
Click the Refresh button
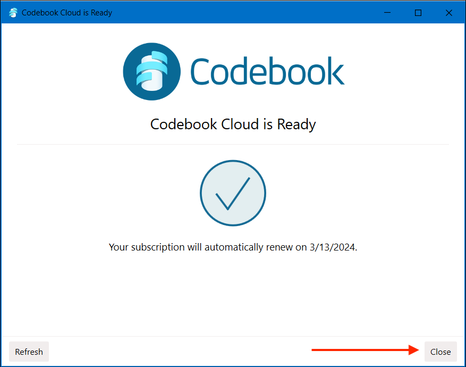(29, 352)
